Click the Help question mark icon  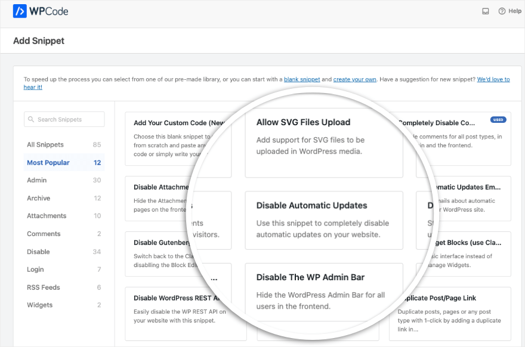502,11
